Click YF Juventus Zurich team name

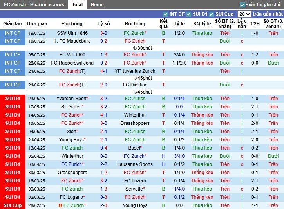[135, 71]
